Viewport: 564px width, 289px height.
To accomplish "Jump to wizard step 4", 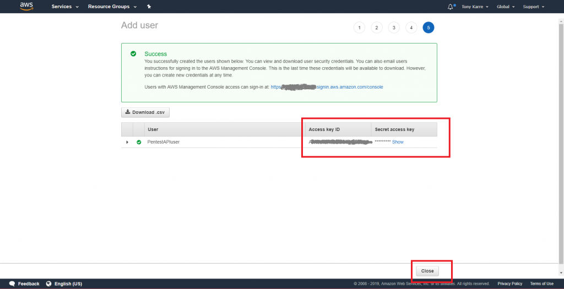I will 411,28.
